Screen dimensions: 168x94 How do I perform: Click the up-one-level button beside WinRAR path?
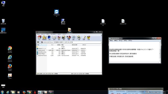pos(38,42)
